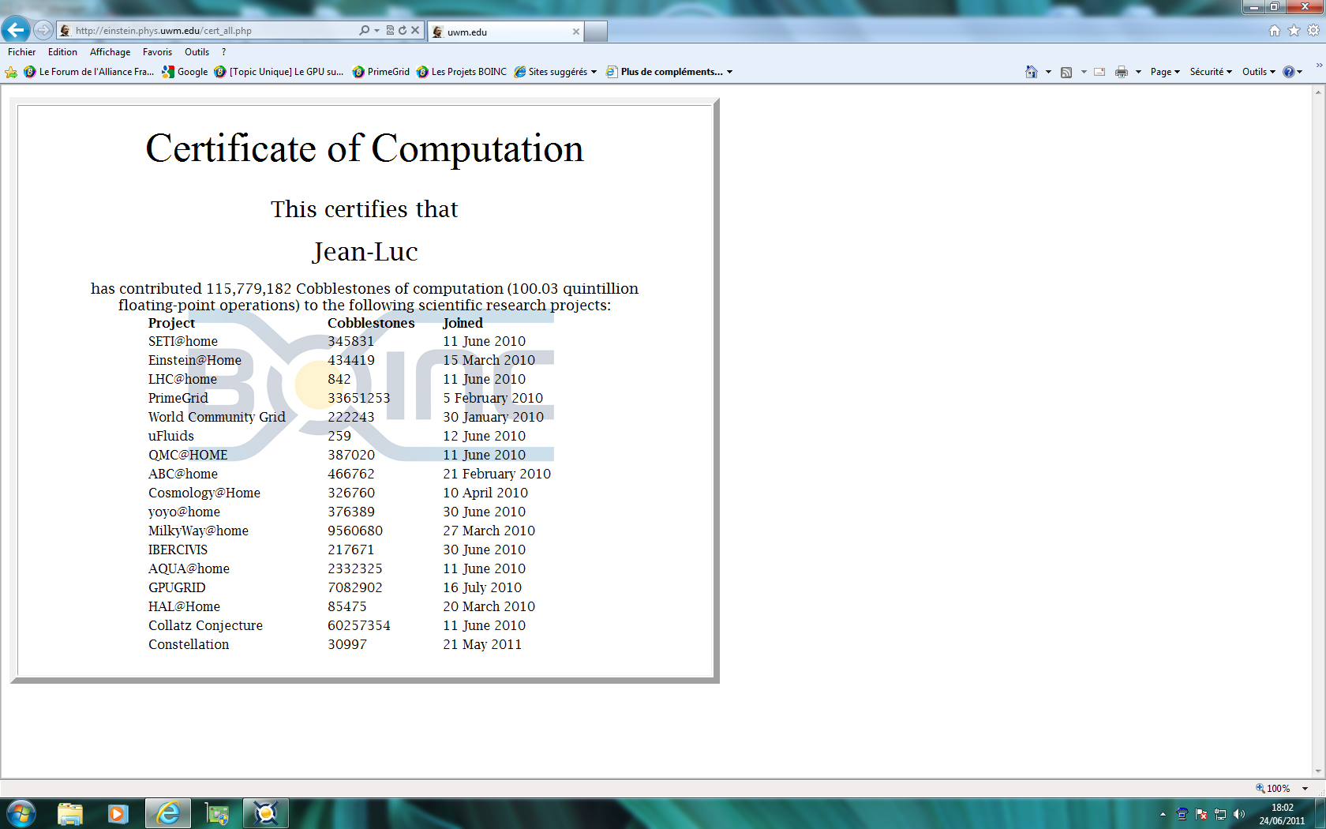Click the Action Center flag tray icon
This screenshot has width=1326, height=829.
(x=1201, y=814)
